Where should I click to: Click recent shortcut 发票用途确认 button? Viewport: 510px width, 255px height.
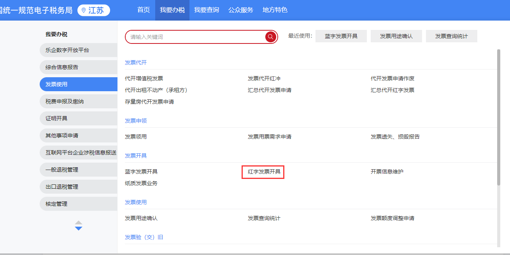(x=396, y=36)
